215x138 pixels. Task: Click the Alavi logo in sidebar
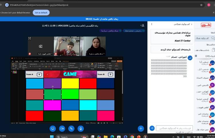point(206,25)
